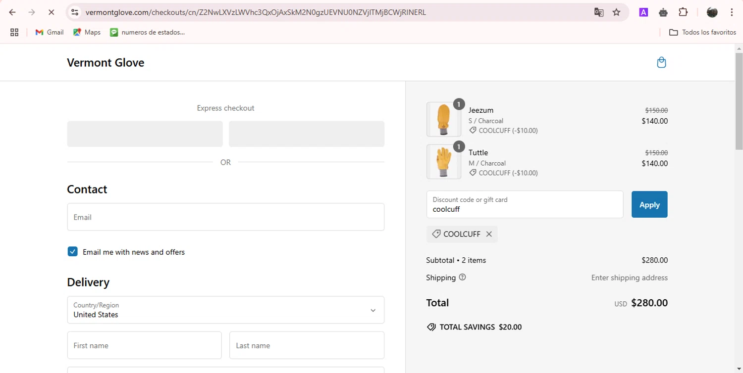This screenshot has width=743, height=373.
Task: Click the browser address bar URL
Action: (x=256, y=12)
